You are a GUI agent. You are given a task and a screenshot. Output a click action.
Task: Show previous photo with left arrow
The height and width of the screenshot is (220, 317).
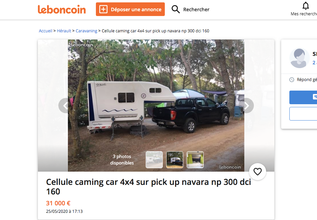pyautogui.click(x=65, y=106)
